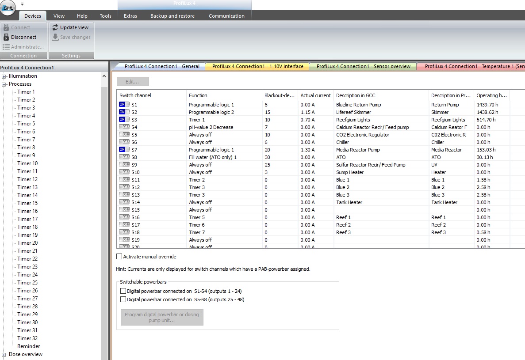Select Reminder in the tree
Viewport: 525px width, 360px height.
pyautogui.click(x=28, y=346)
